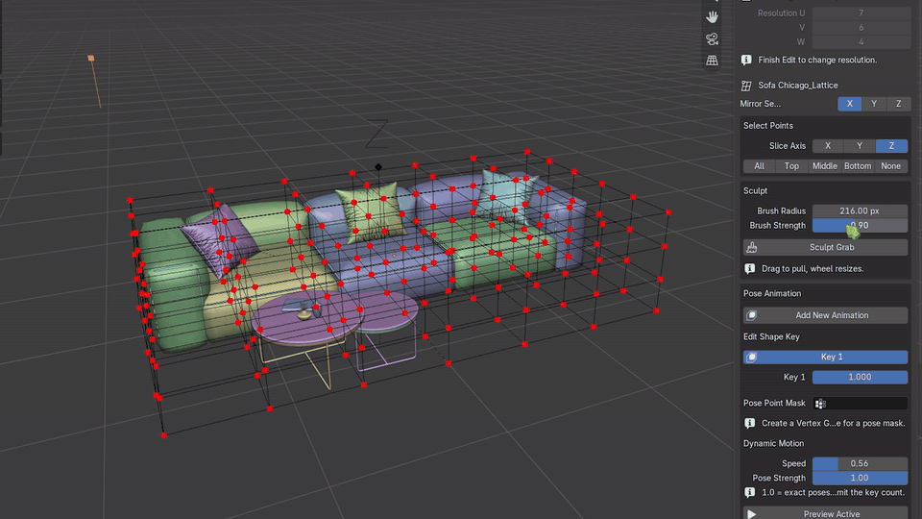Click info icon beside Create a Vertex Group hint

pyautogui.click(x=750, y=423)
